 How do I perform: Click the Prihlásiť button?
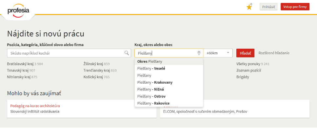(268, 7)
